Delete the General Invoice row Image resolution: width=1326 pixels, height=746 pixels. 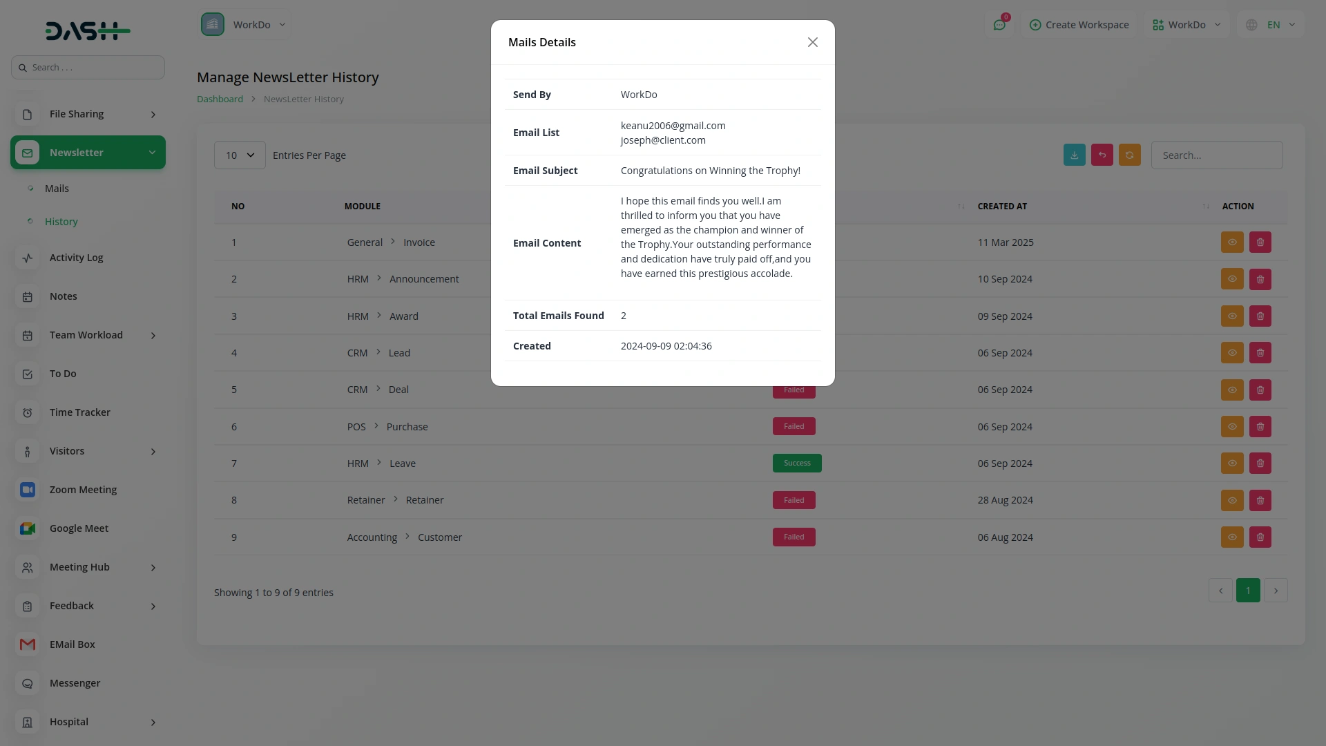tap(1260, 242)
